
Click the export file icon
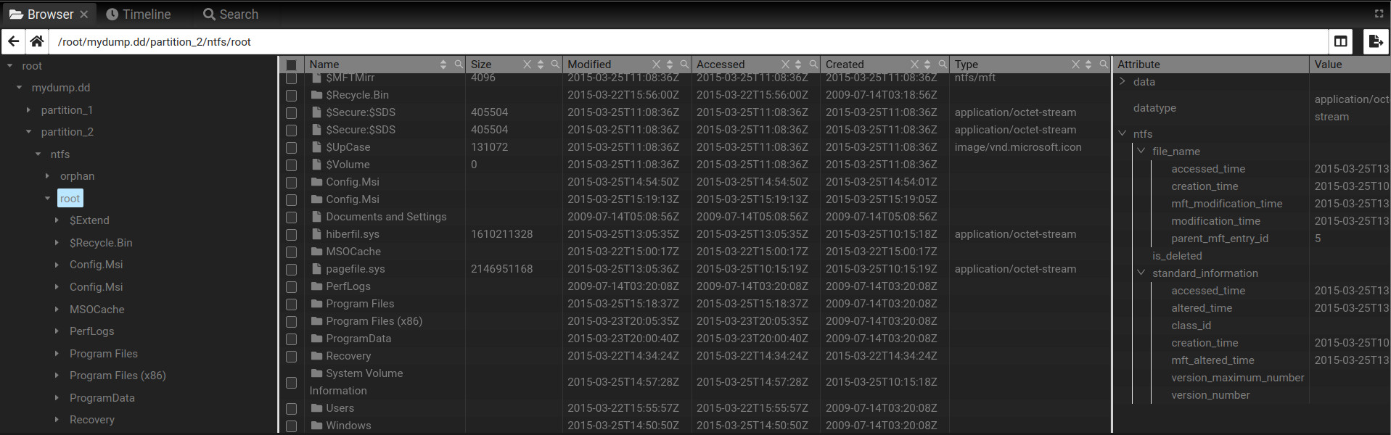(1375, 41)
